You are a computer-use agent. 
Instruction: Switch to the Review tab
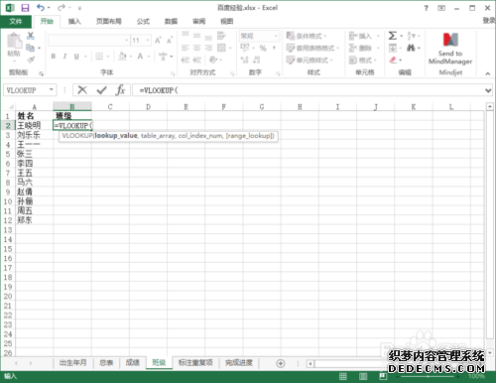[x=199, y=22]
